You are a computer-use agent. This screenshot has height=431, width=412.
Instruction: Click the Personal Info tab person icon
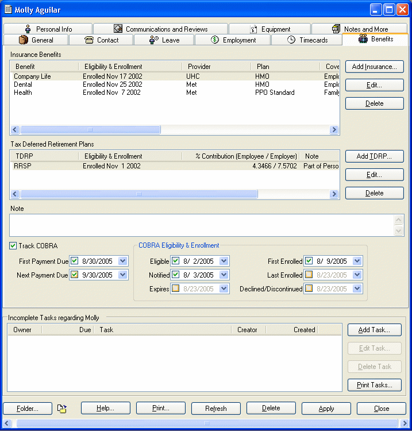[27, 29]
